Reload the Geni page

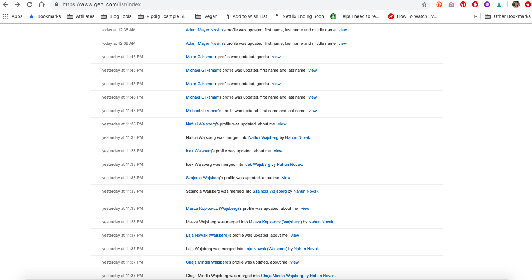point(30,5)
